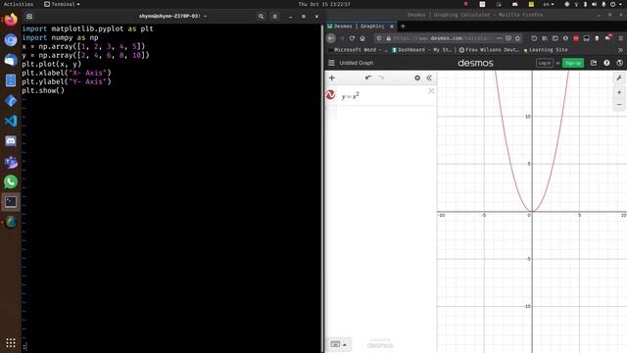Screen dimensions: 627x353
Task: Open Microsoft Word bookmark
Action: tap(358, 50)
